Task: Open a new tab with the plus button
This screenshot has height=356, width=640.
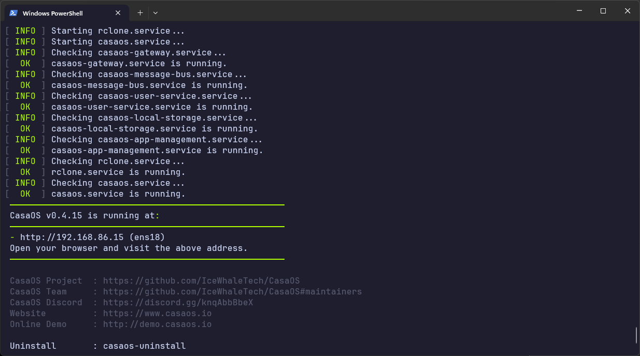Action: coord(140,12)
